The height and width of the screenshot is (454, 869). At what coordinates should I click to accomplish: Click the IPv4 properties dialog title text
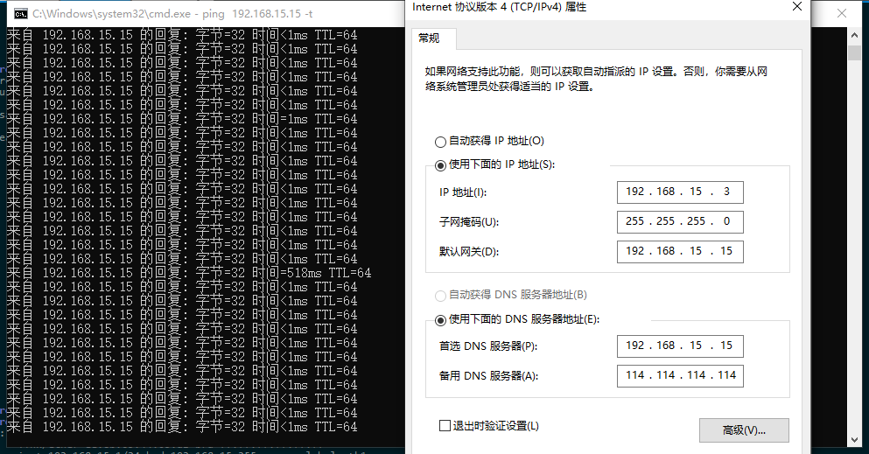[499, 7]
